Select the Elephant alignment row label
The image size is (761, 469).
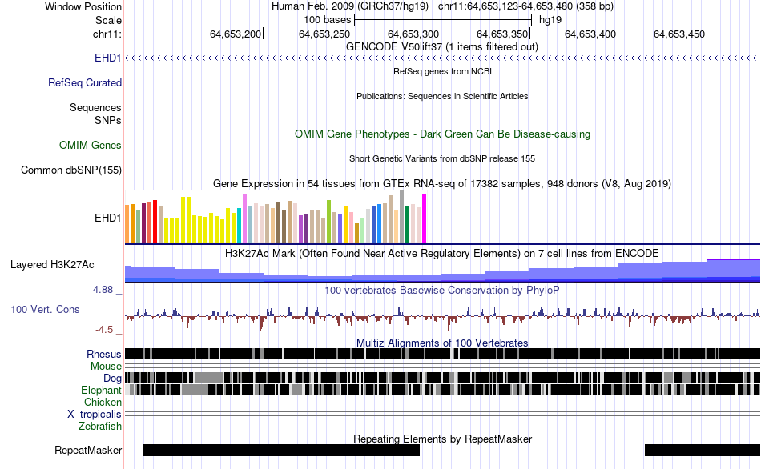(x=102, y=390)
